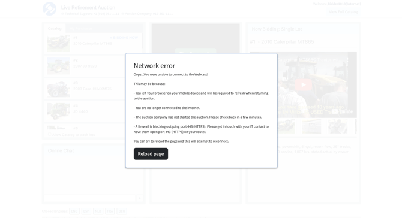Click the Network error dialog heading
402x218 pixels.
[154, 66]
